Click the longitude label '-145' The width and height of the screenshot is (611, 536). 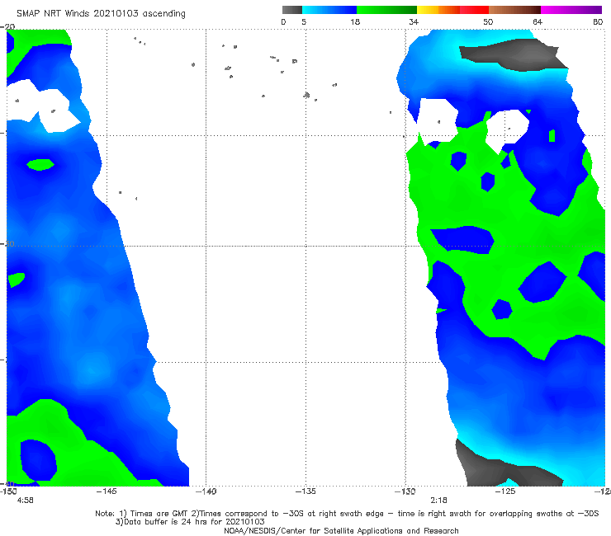click(x=107, y=491)
